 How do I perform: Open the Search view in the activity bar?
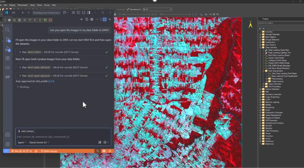tap(8, 29)
